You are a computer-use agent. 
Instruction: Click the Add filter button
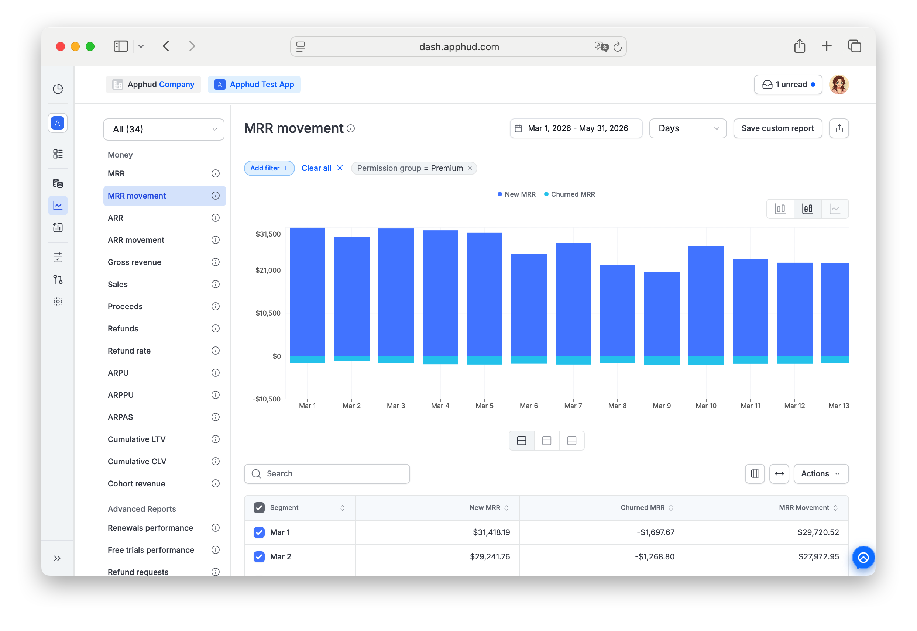(x=269, y=168)
